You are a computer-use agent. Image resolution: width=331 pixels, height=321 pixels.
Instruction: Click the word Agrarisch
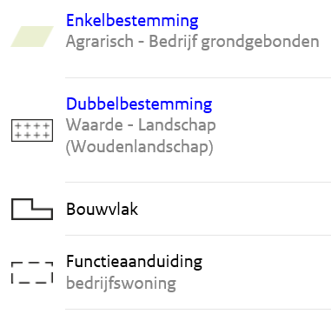pyautogui.click(x=100, y=42)
